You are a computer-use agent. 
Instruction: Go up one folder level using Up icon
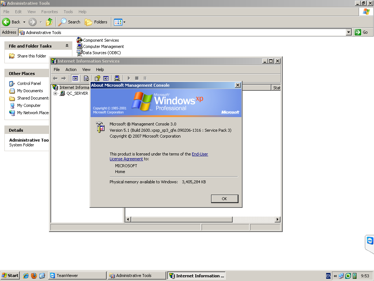(49, 22)
